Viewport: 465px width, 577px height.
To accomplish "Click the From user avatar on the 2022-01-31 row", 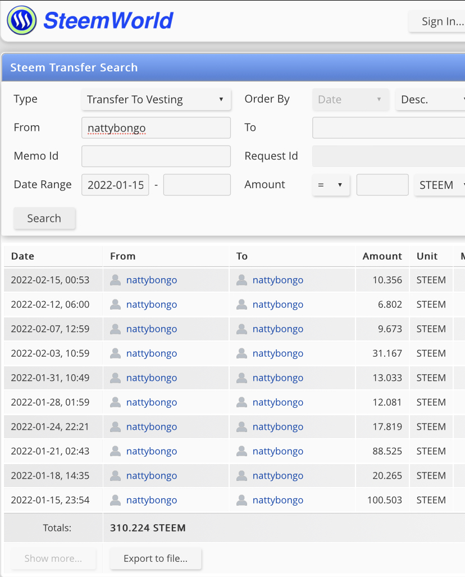I will [x=116, y=378].
